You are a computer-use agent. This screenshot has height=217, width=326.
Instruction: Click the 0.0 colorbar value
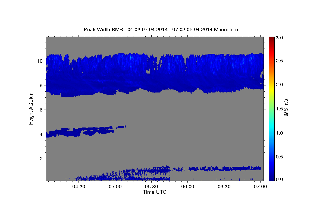(x=280, y=179)
